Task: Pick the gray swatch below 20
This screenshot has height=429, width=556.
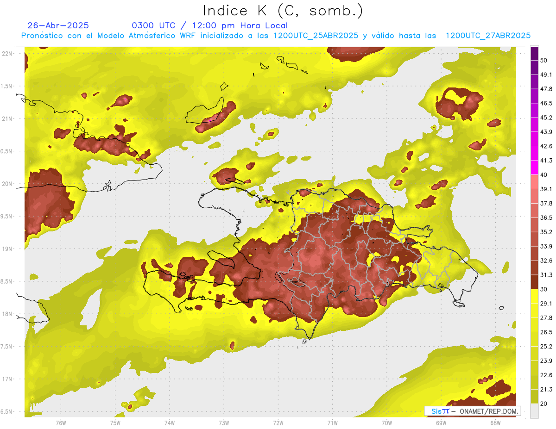Action: (x=534, y=411)
